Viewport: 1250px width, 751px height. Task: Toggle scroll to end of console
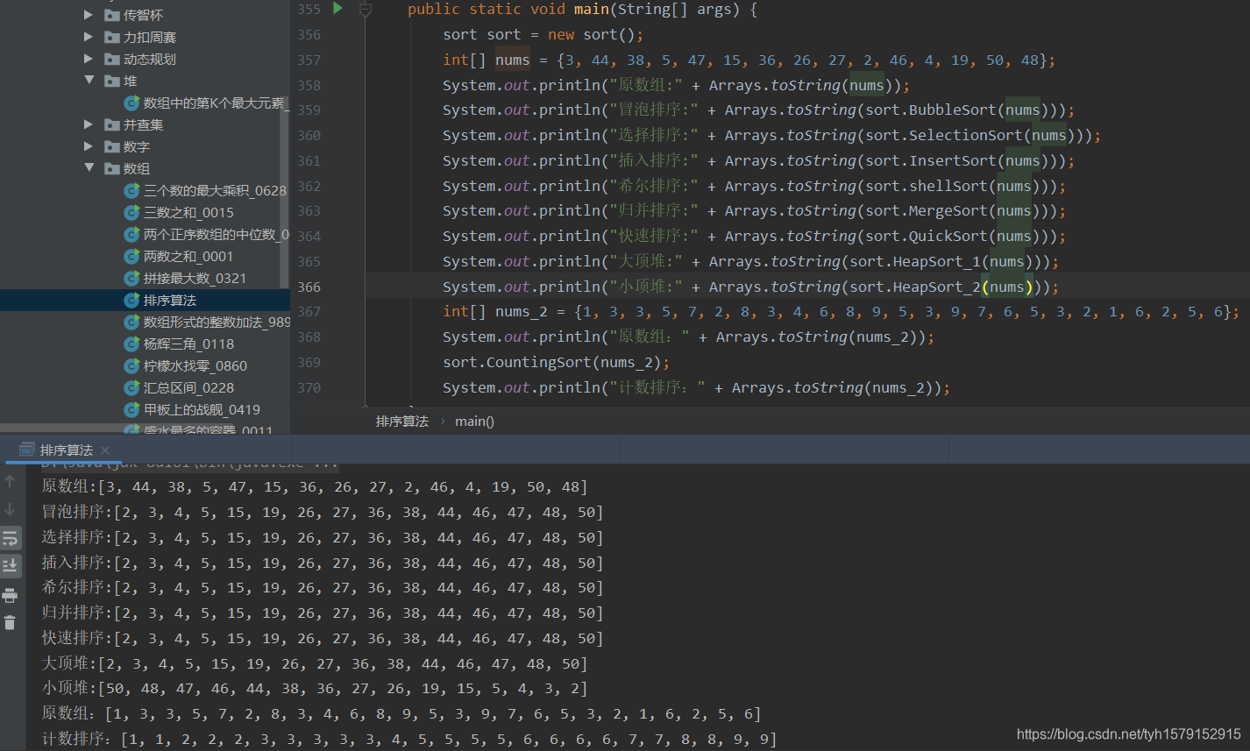(x=11, y=565)
